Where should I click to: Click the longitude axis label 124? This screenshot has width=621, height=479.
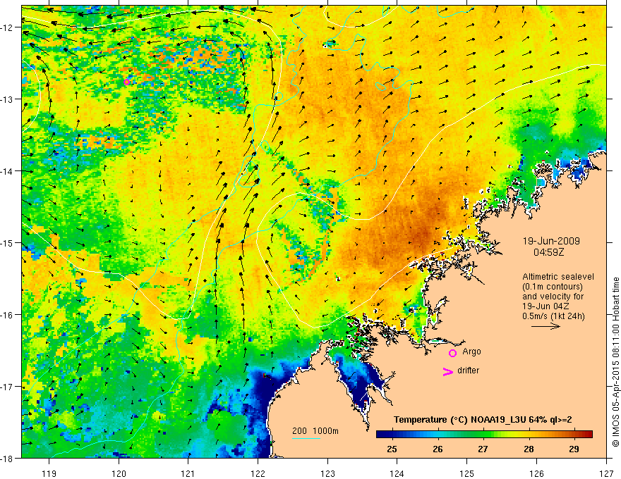tap(397, 473)
